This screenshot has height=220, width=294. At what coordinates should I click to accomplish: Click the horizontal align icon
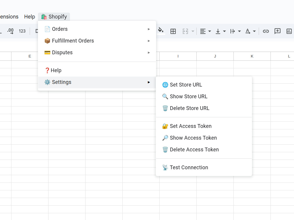click(x=203, y=31)
